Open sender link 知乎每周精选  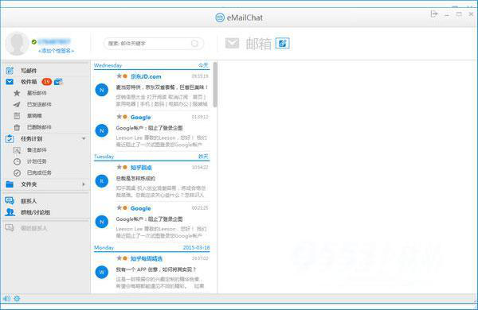point(147,258)
